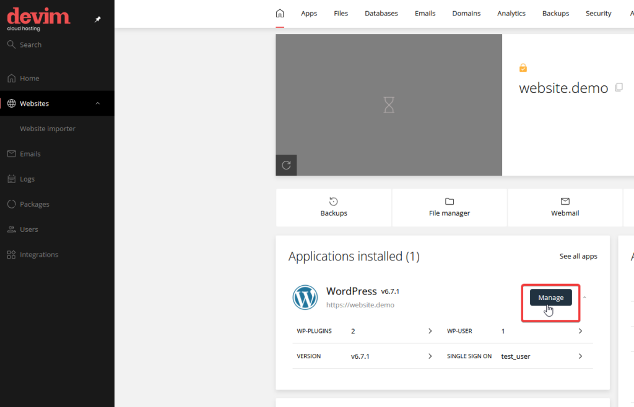Open Webmail from the quick actions
634x407 pixels.
(x=565, y=202)
